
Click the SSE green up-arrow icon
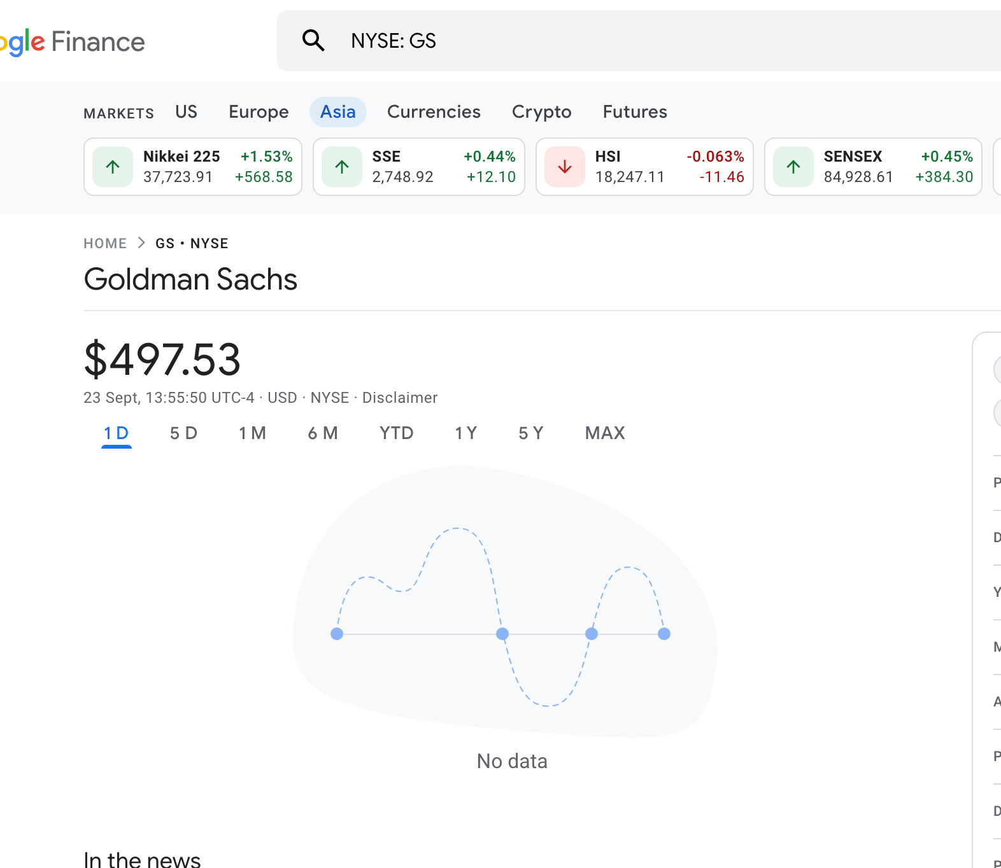click(342, 167)
